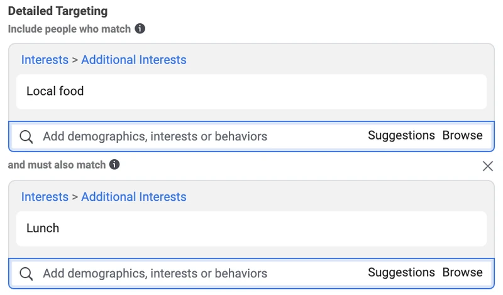Click info icon beside Include people who match
The height and width of the screenshot is (295, 503).
[140, 28]
